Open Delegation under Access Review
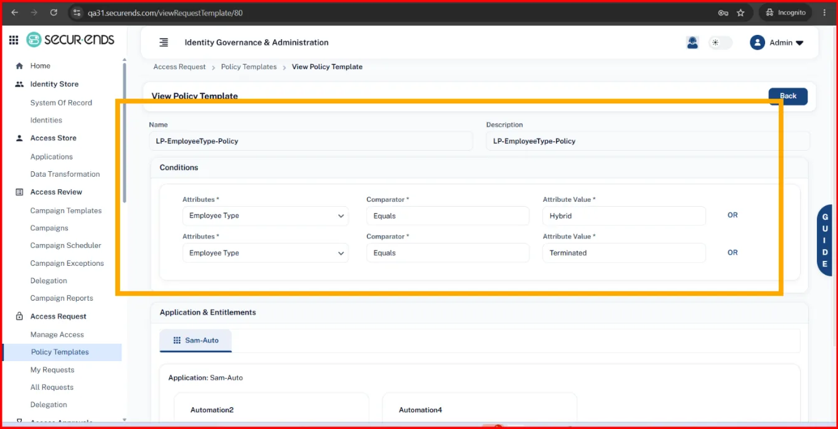This screenshot has height=429, width=838. [49, 281]
